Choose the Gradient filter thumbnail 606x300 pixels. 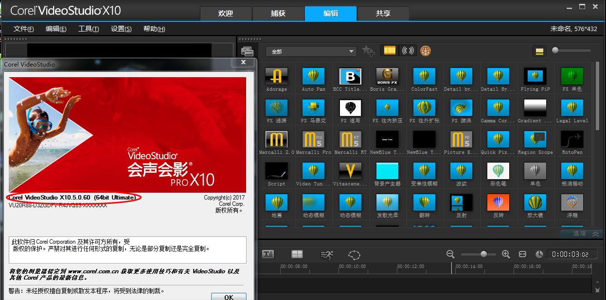click(x=535, y=108)
